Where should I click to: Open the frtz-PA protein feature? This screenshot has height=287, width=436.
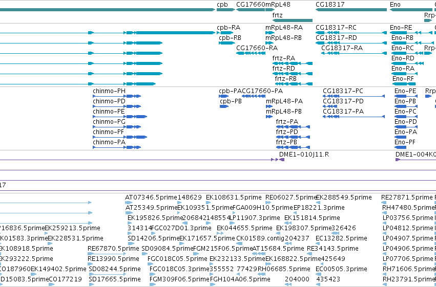pyautogui.click(x=293, y=127)
